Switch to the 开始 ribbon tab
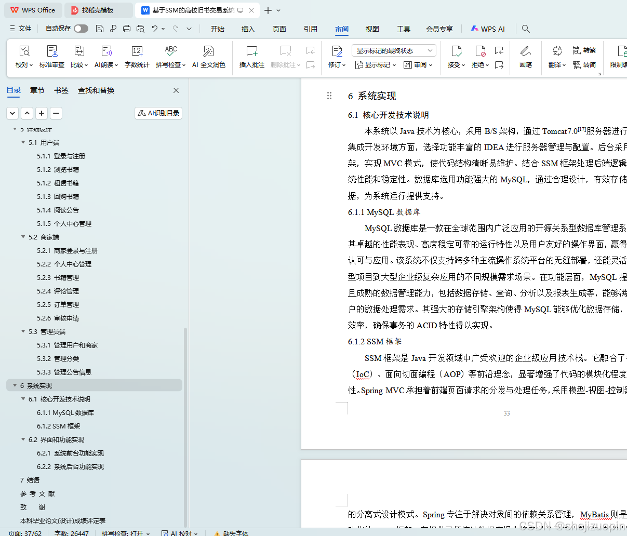The width and height of the screenshot is (627, 536). tap(218, 29)
